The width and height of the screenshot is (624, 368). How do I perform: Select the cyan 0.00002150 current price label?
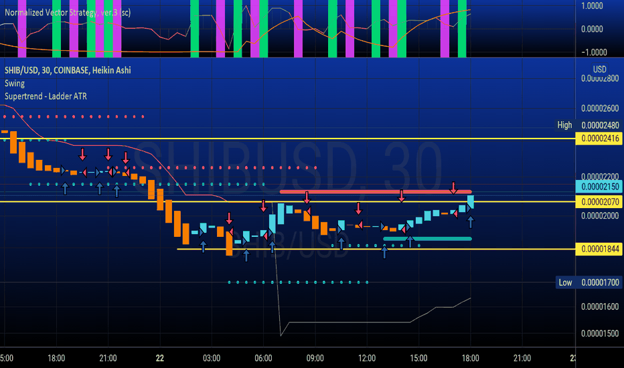(x=599, y=187)
